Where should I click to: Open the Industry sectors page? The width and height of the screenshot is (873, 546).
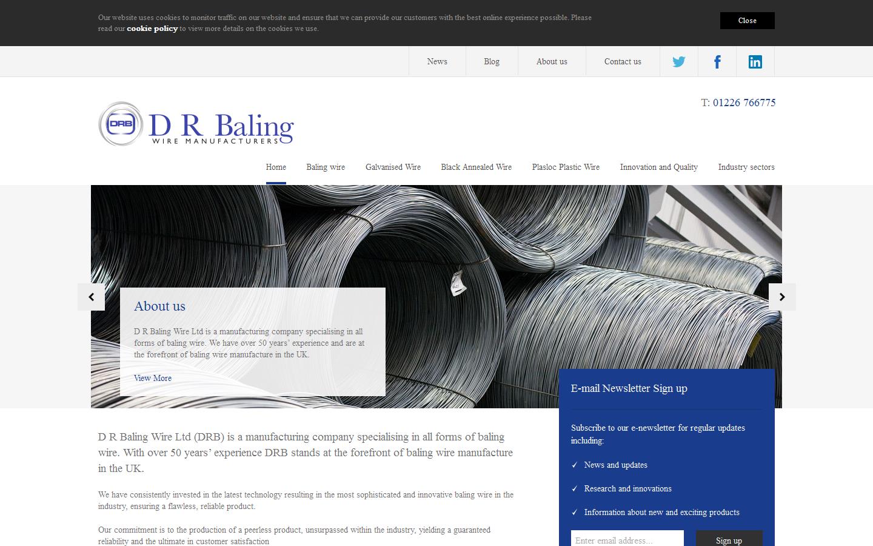point(746,167)
